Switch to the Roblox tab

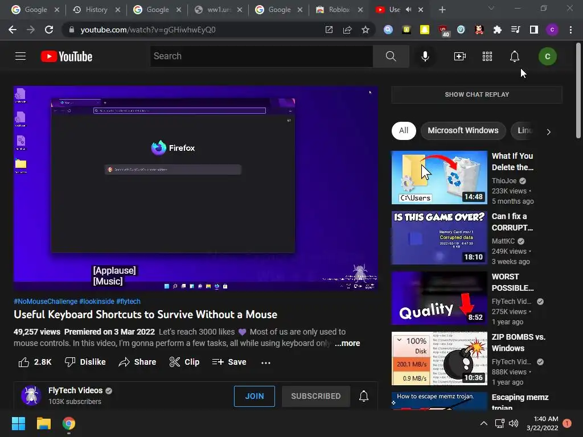338,10
